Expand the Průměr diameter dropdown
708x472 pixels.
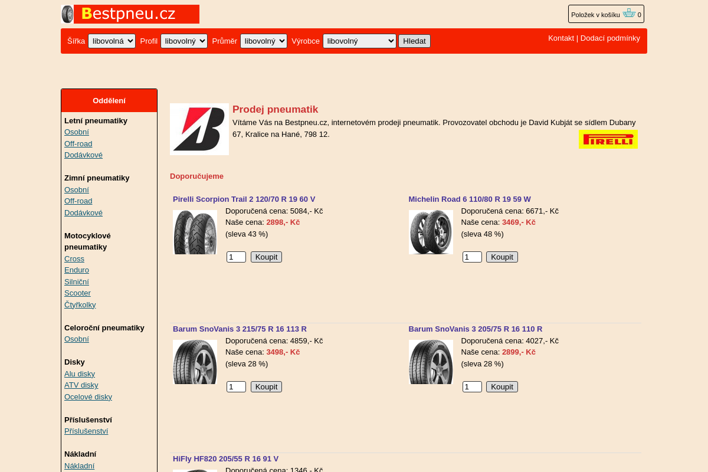tap(264, 41)
